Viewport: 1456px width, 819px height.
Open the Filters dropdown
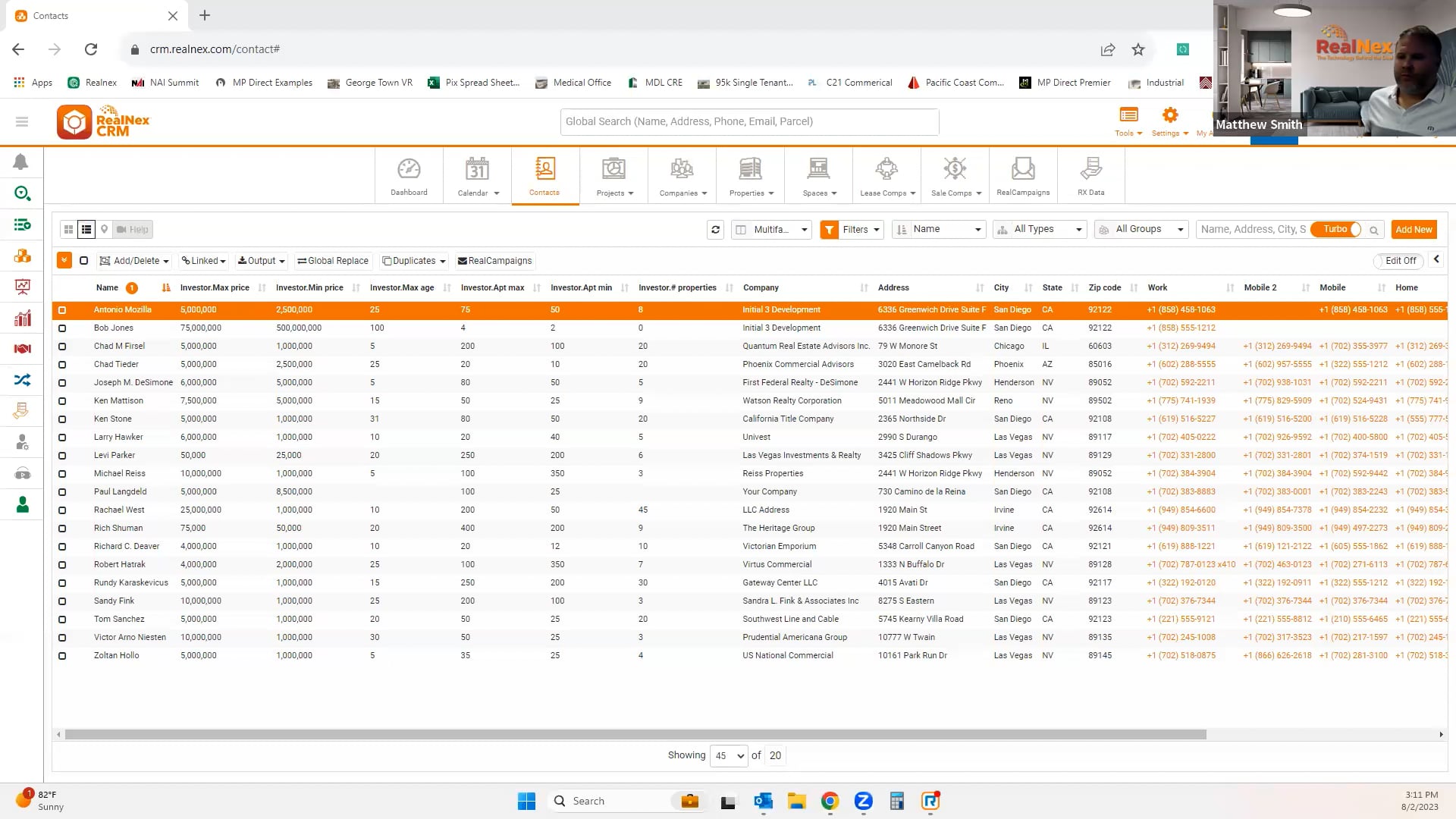click(852, 229)
